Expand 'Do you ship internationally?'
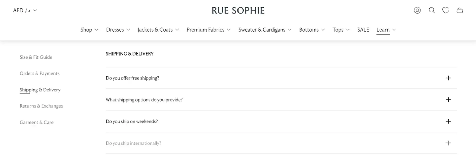Image resolution: width=476 pixels, height=165 pixels. pyautogui.click(x=448, y=143)
